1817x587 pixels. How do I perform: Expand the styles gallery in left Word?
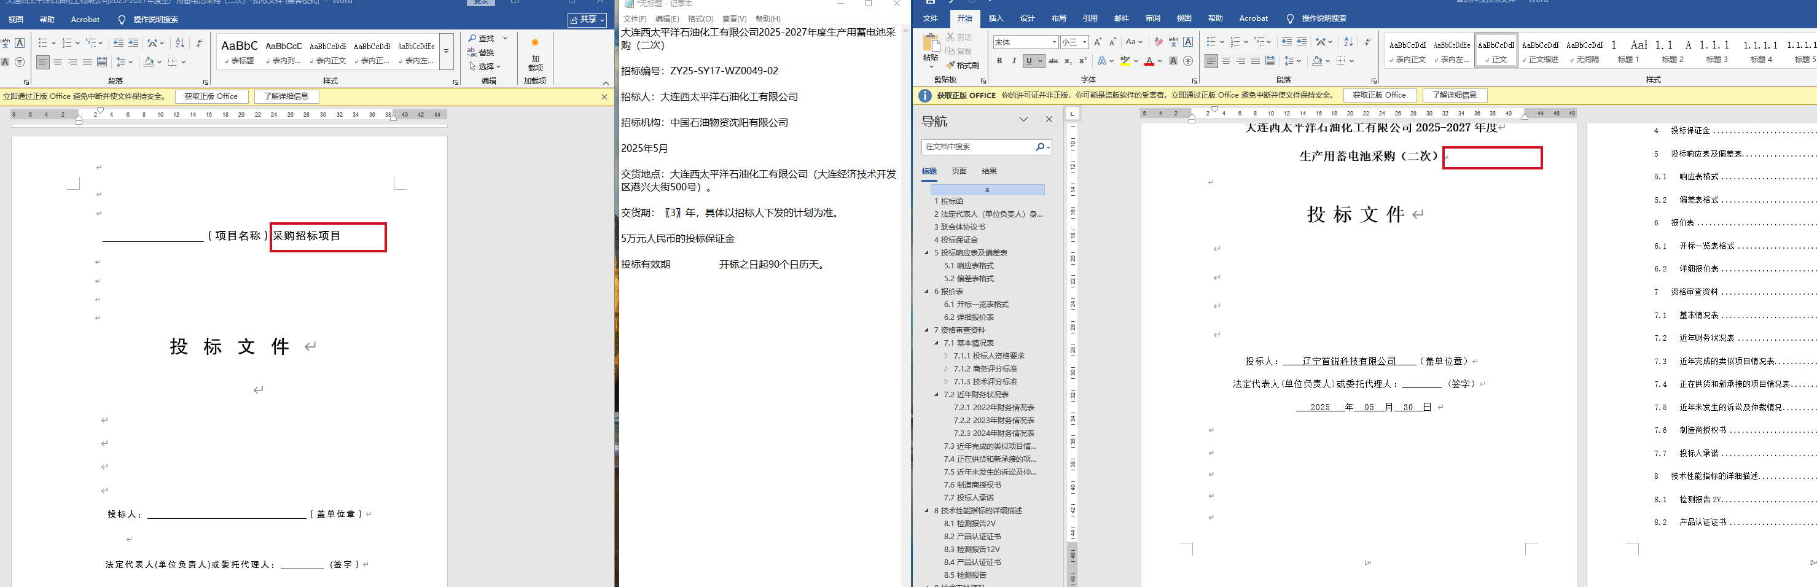[446, 52]
